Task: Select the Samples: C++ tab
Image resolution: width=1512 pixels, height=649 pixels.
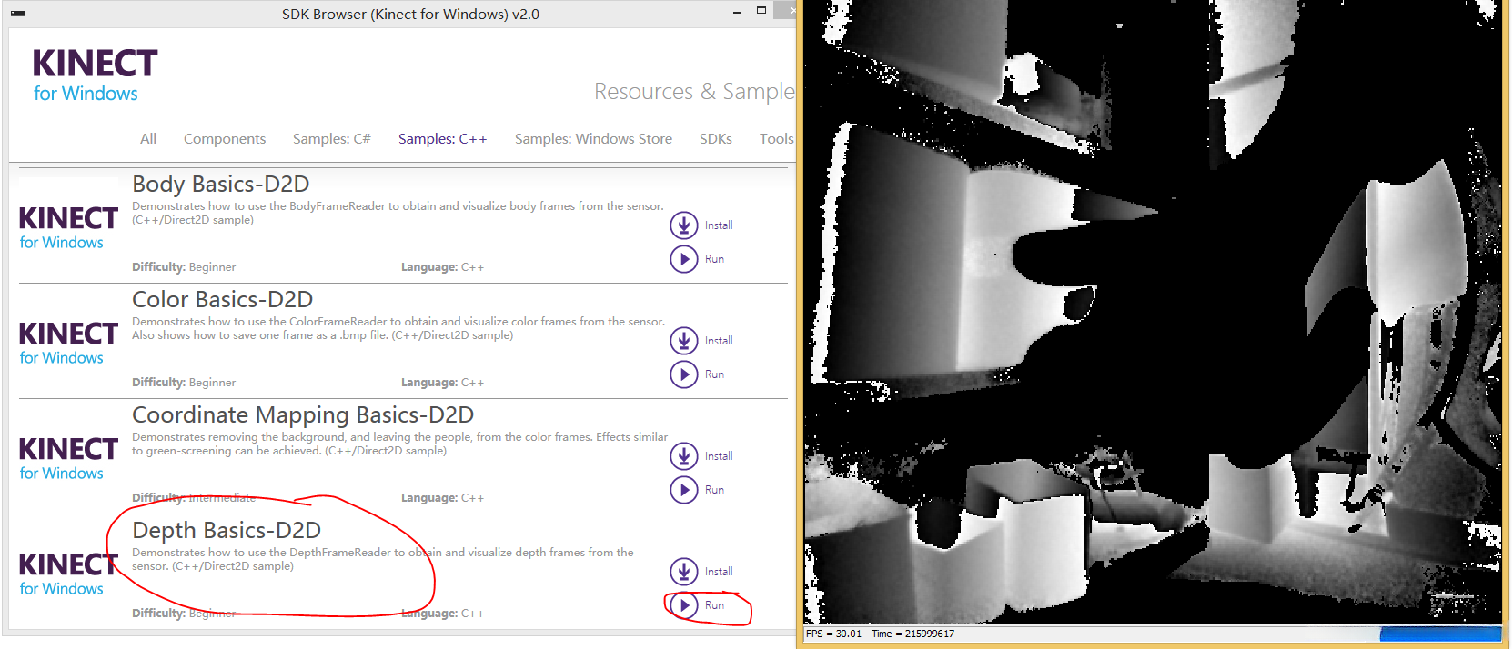Action: 442,139
